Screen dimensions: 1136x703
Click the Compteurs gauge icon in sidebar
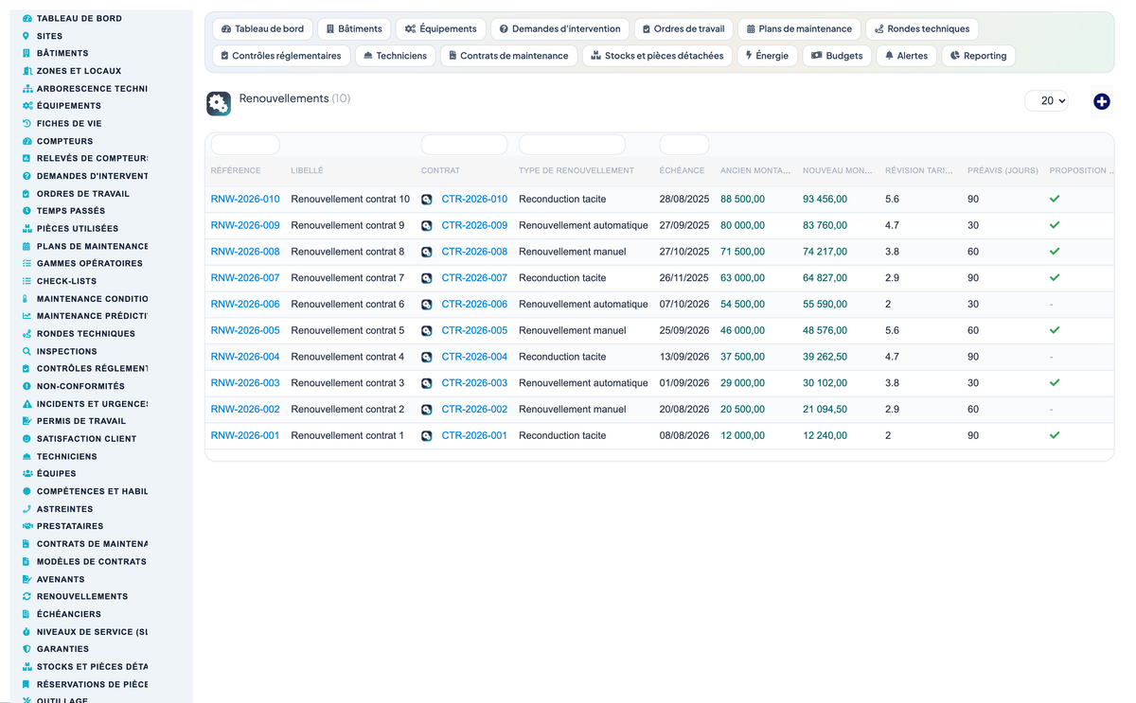[x=27, y=141]
